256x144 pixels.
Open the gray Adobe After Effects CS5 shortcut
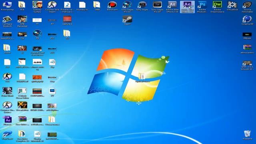click(x=172, y=7)
